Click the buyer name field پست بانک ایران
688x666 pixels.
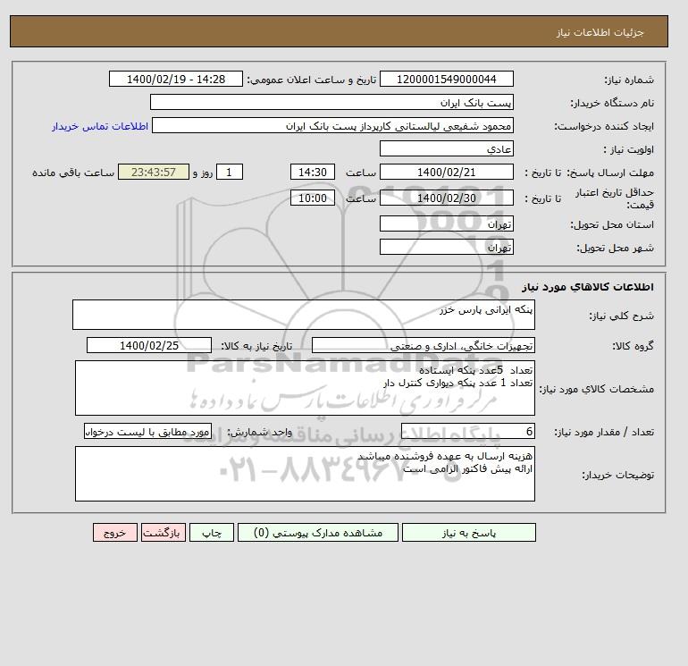(331, 102)
